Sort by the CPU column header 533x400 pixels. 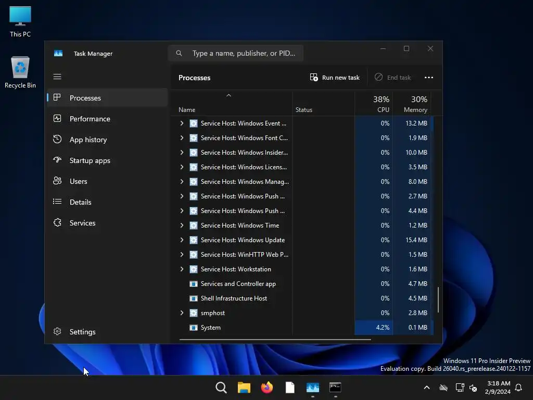pos(374,104)
